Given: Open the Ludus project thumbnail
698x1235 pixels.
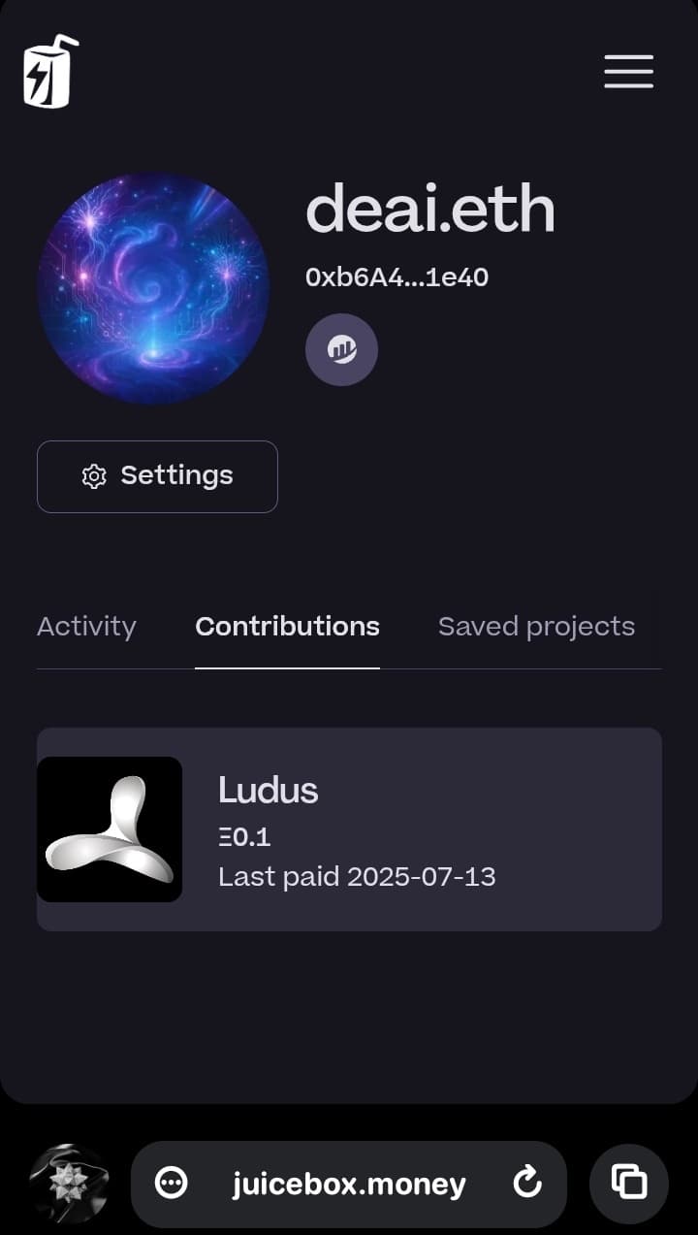Looking at the screenshot, I should pyautogui.click(x=110, y=829).
